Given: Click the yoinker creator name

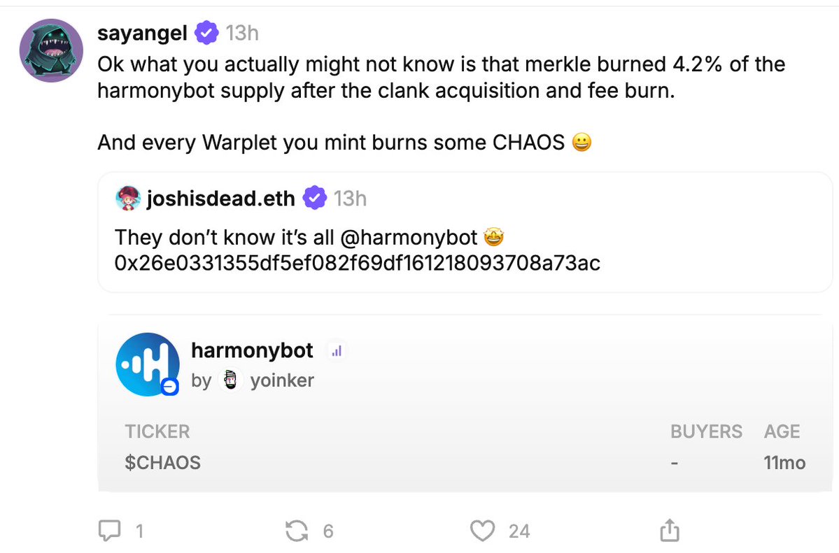Looking at the screenshot, I should (282, 380).
